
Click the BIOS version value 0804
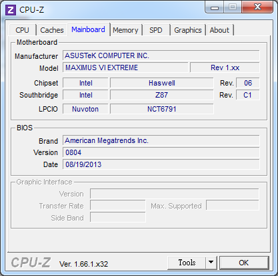[161, 152]
